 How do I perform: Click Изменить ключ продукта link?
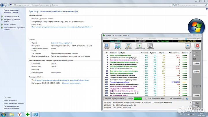pos(71,83)
